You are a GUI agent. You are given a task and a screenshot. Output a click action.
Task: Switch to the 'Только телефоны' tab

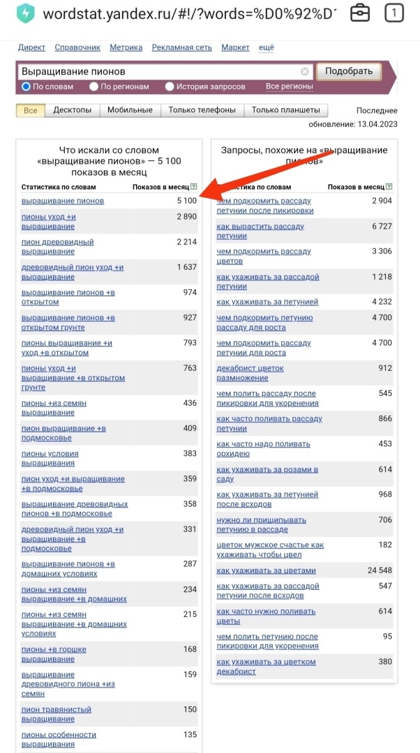point(202,110)
